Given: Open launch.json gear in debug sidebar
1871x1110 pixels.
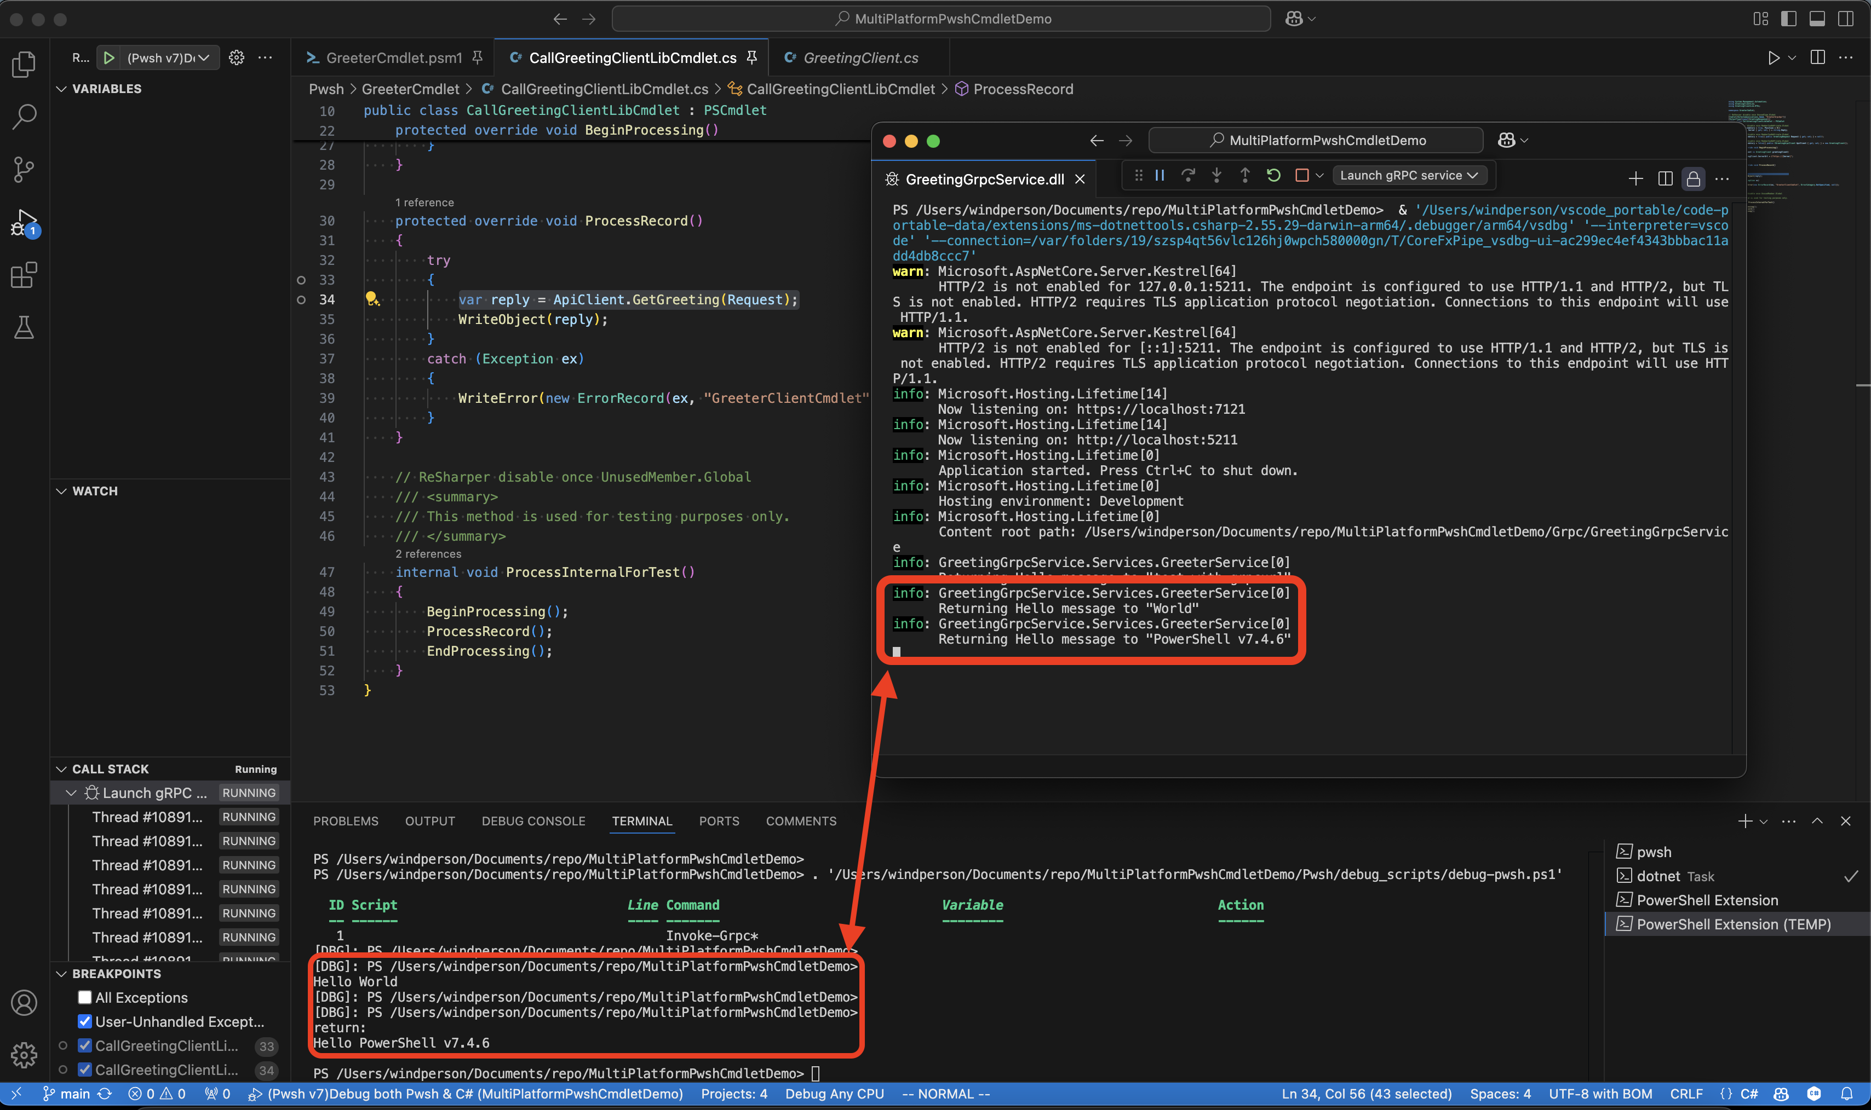Looking at the screenshot, I should coord(237,57).
